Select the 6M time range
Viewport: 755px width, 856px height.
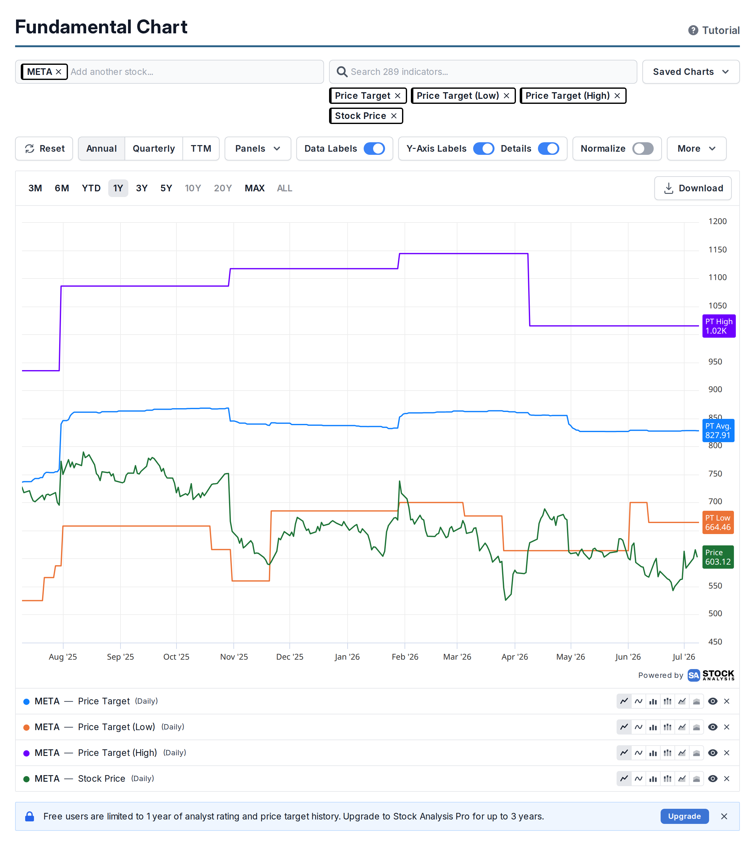(x=62, y=188)
